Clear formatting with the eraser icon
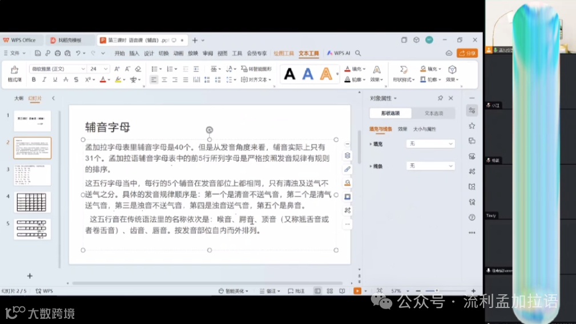This screenshot has height=324, width=576. pos(138,69)
